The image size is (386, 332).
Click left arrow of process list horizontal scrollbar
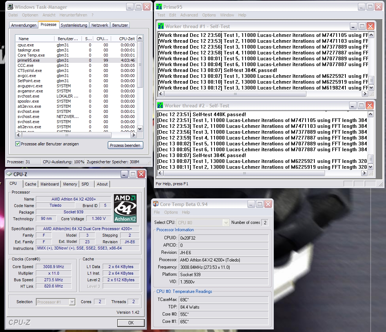(x=19, y=135)
